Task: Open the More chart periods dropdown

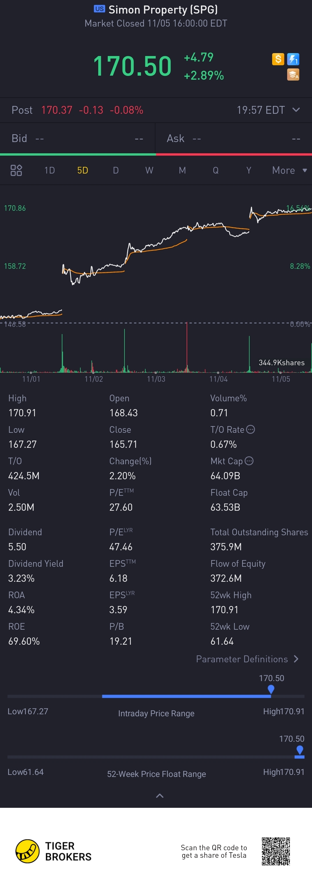Action: pos(289,170)
